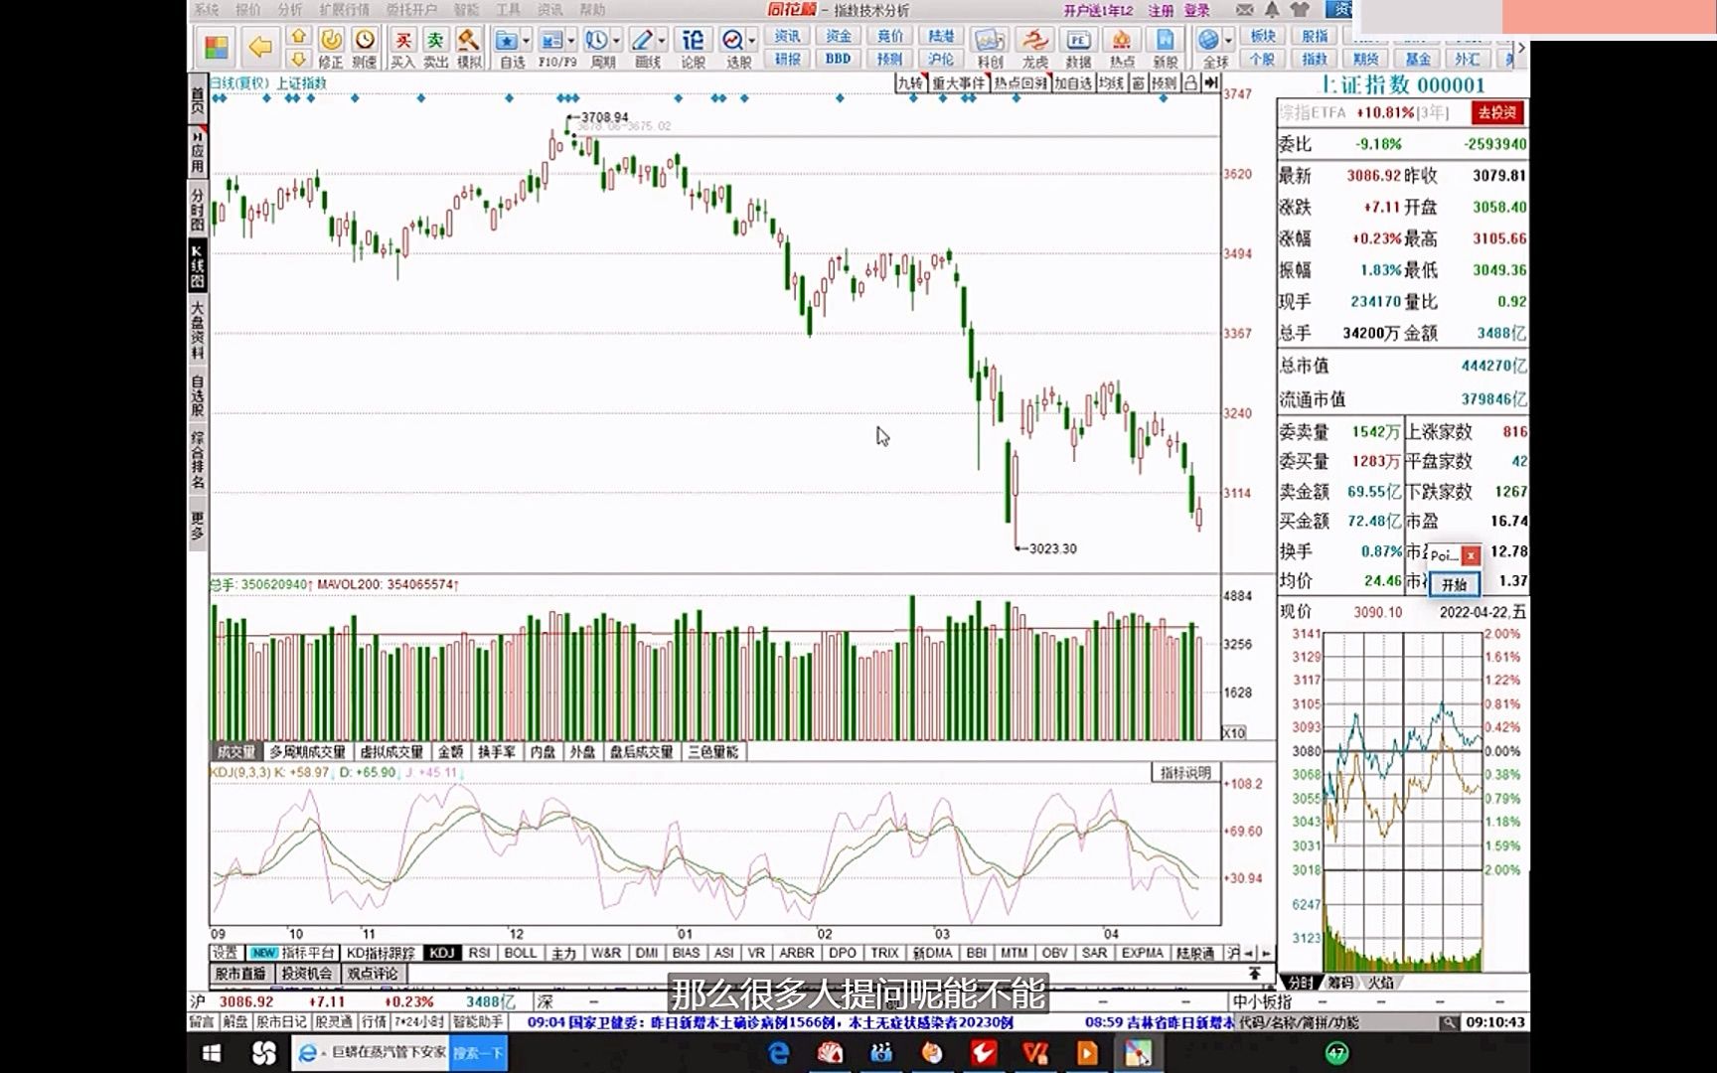Open the Windows Start button
The image size is (1717, 1073).
click(x=211, y=1052)
